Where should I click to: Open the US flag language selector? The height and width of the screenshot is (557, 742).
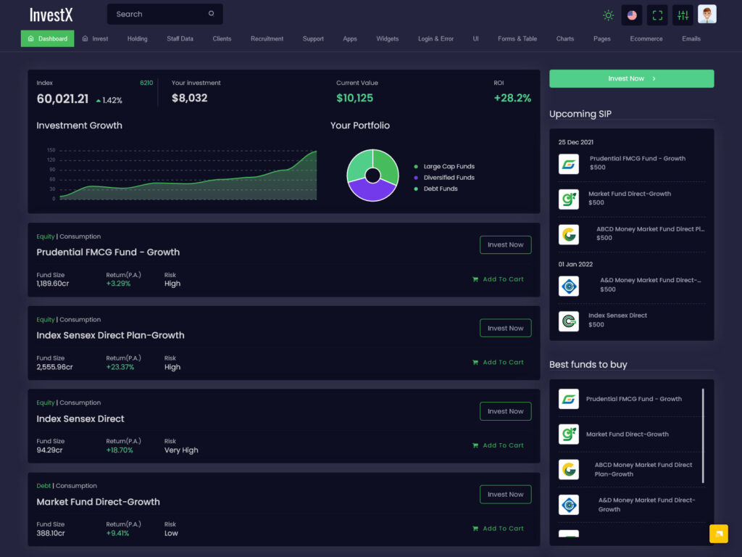pyautogui.click(x=632, y=15)
